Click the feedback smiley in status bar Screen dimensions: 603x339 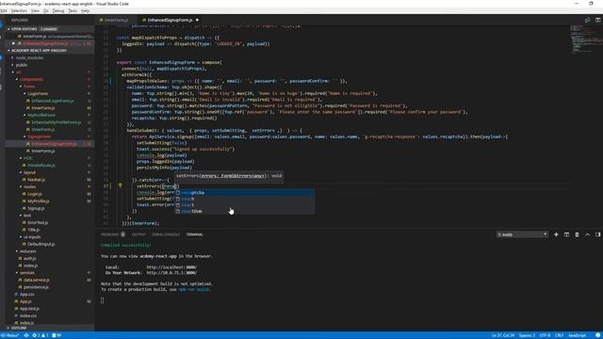click(x=597, y=335)
